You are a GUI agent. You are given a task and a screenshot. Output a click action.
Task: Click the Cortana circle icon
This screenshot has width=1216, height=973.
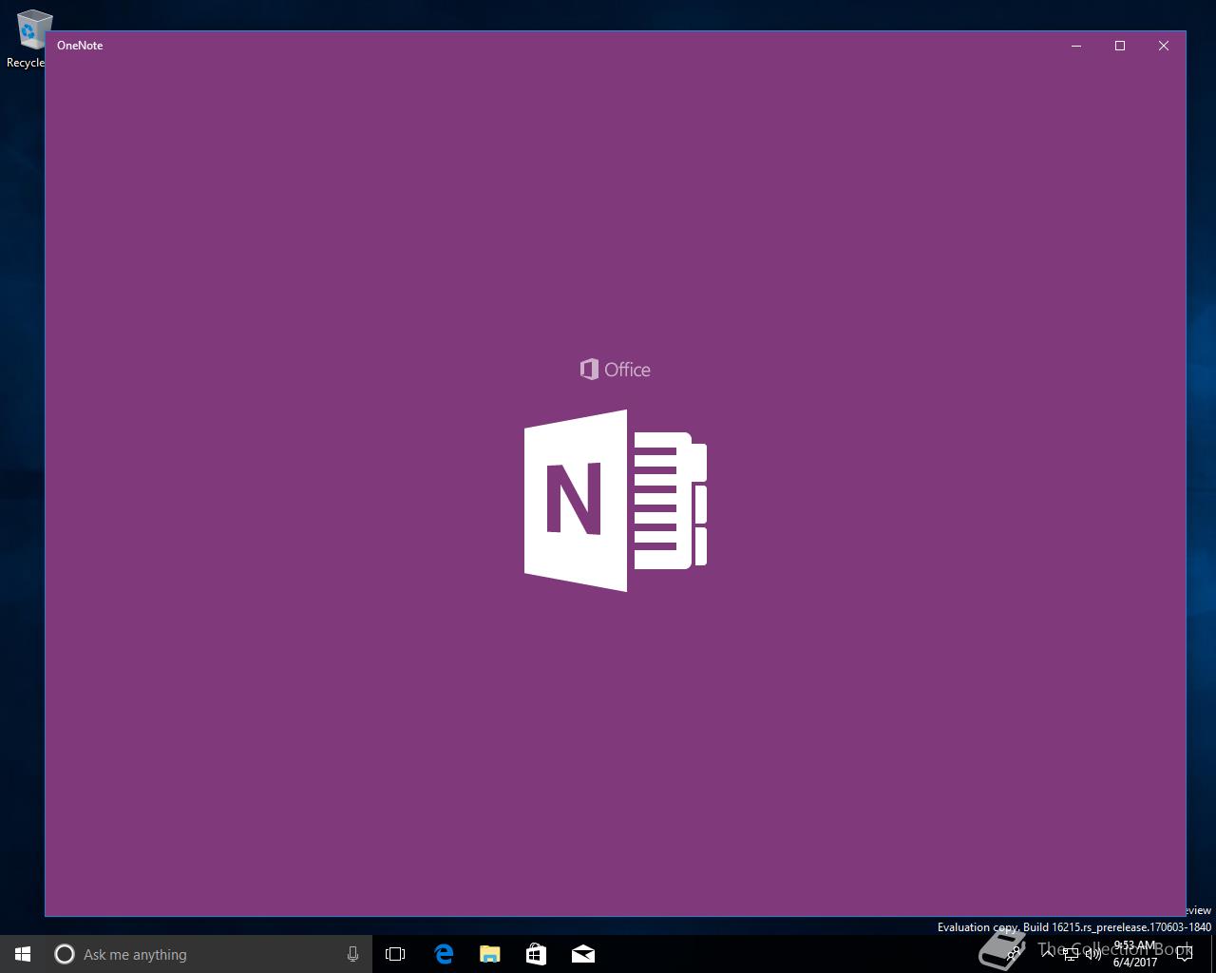tap(65, 954)
